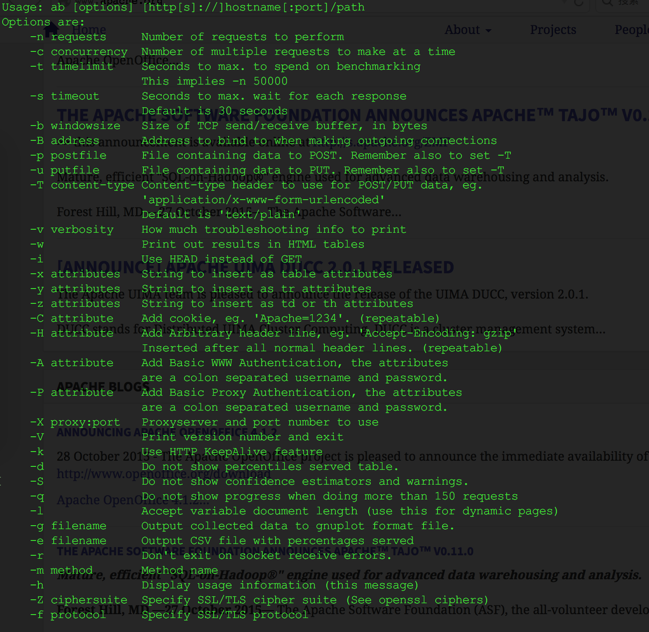
Task: Click 'Print out results in HTML tables' text
Action: tap(253, 245)
